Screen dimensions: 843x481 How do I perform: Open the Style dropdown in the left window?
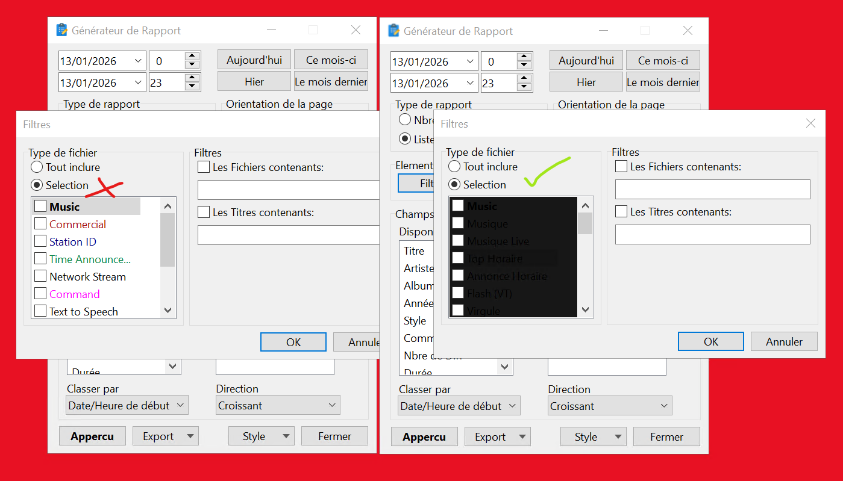(x=286, y=436)
